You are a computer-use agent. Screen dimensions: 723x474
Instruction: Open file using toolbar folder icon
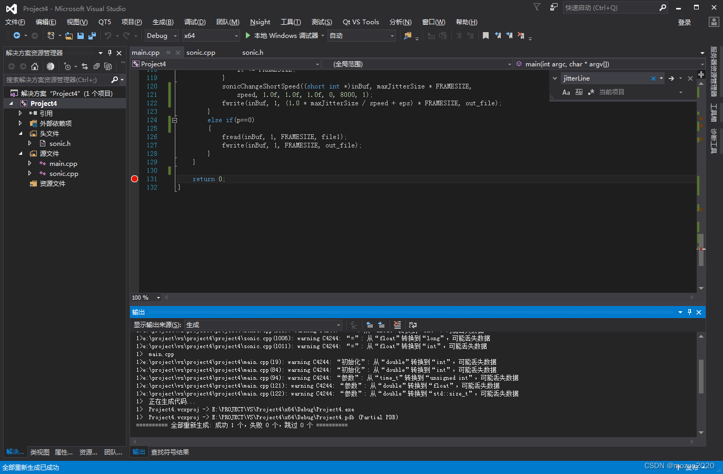pos(69,35)
